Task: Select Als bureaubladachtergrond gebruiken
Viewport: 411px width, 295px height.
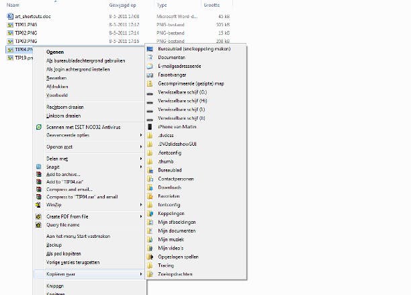Action: point(86,60)
